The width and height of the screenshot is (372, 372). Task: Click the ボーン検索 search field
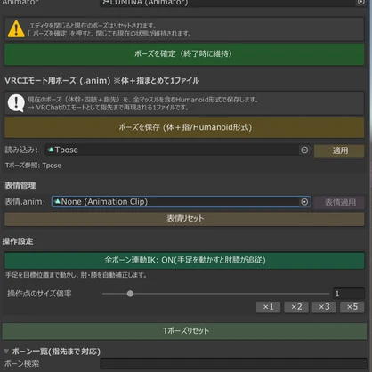[233, 364]
